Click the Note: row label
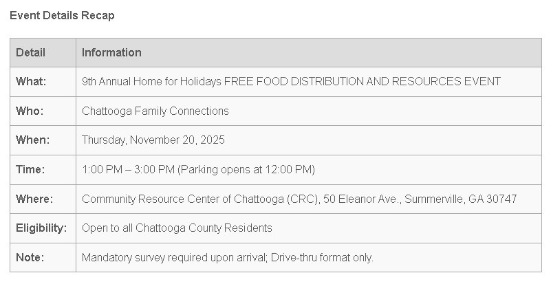The image size is (551, 284). [30, 257]
